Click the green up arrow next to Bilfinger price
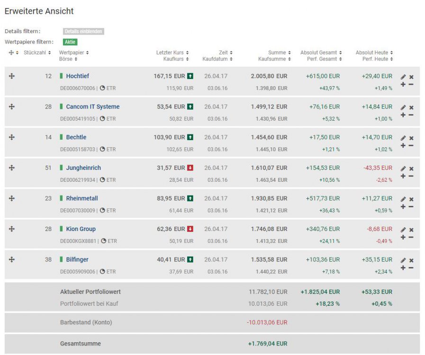425x355 pixels. click(190, 259)
